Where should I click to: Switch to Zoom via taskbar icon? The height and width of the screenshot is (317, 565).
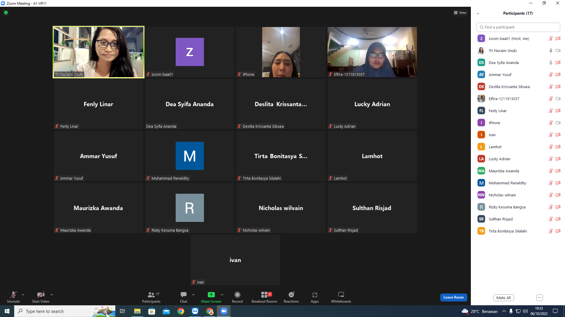click(x=224, y=311)
